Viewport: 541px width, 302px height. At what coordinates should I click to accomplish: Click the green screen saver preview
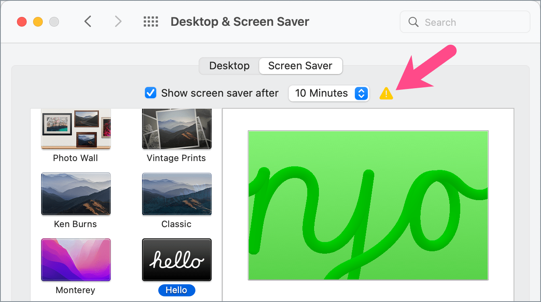368,205
